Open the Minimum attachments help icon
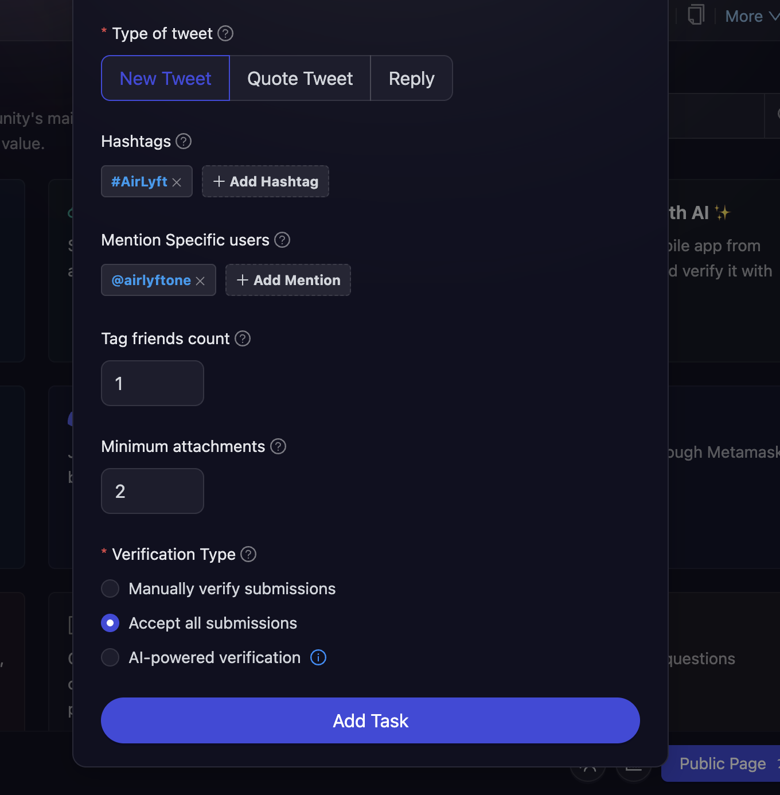Viewport: 780px width, 795px height. point(278,446)
